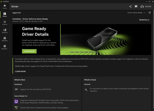Click the NVIDIA logo in the title bar
Image resolution: width=154 pixels, height=111 pixels.
[x=1, y=2]
